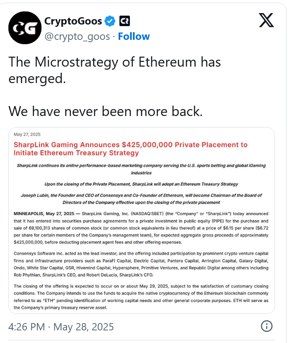Click the paragraph starting with "Consensys Software Inc."
This screenshot has height=343, width=288.
pos(141,264)
